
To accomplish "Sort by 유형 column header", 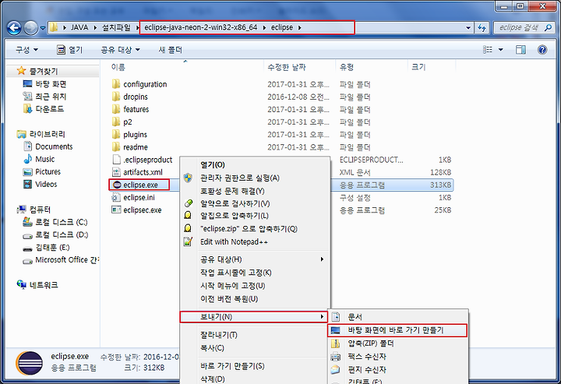I will pos(347,67).
